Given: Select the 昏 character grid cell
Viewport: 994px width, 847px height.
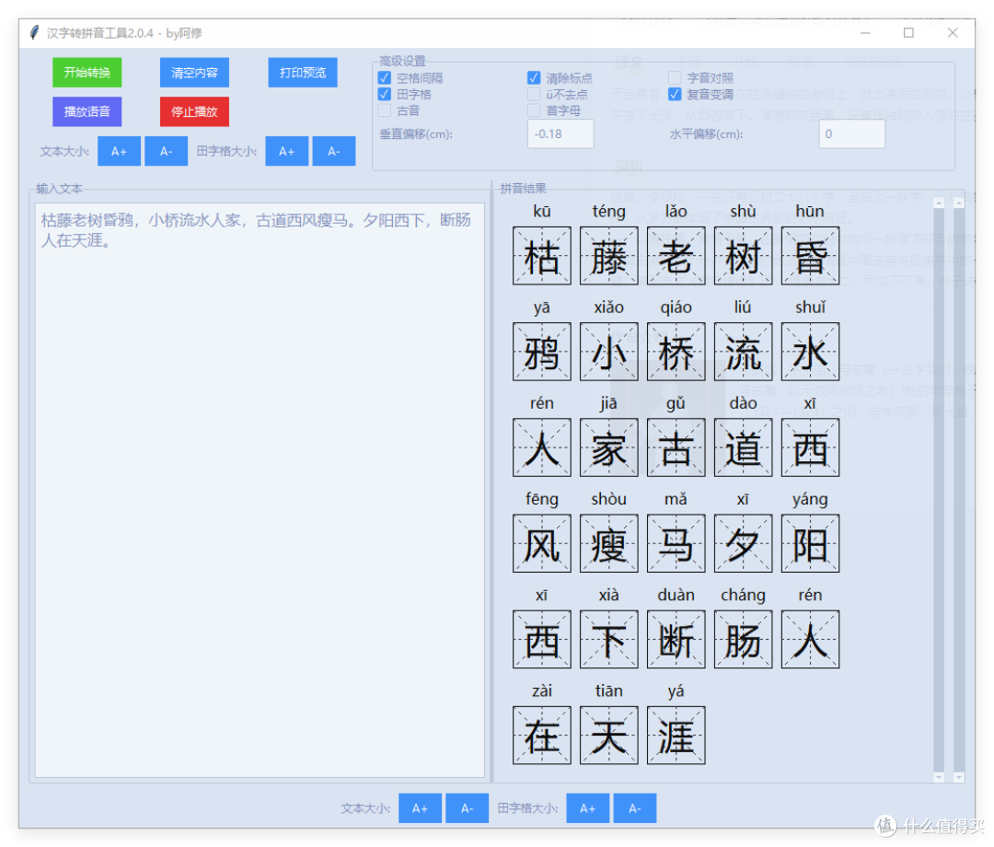Looking at the screenshot, I should tap(810, 256).
